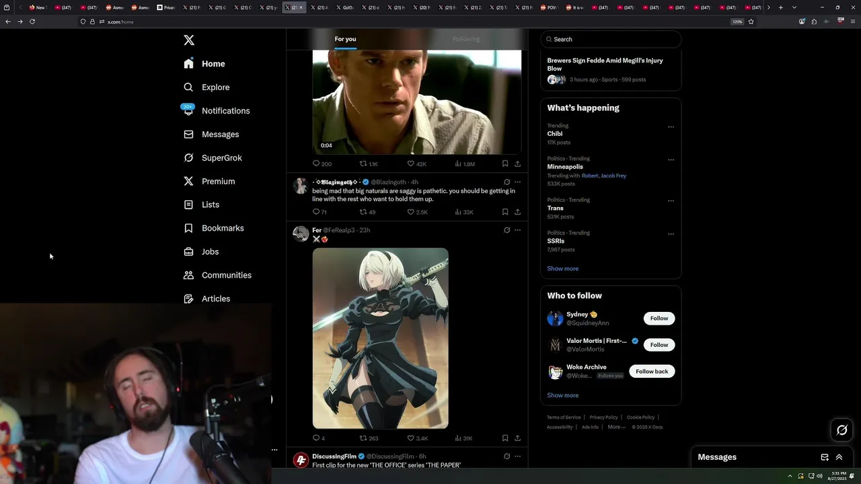Open Grok icon on Fer post
Screen dimensions: 861x484
click(507, 230)
